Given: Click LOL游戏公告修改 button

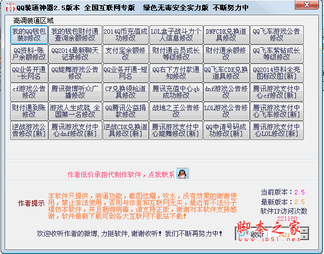Looking at the screenshot, I should (226, 111).
